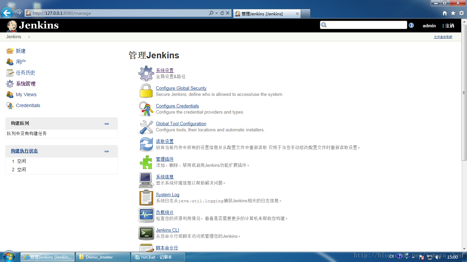467x262 pixels.
Task: Click the Jenkins breadcrumb link
Action: tap(14, 37)
